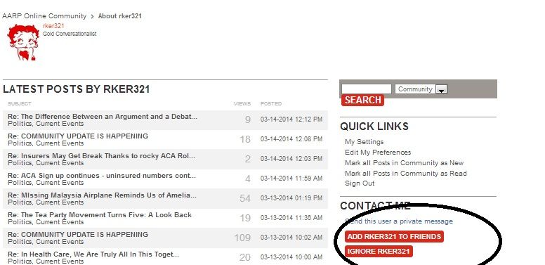Image resolution: width=545 pixels, height=265 pixels.
Task: Send this user a private message
Action: [x=399, y=221]
